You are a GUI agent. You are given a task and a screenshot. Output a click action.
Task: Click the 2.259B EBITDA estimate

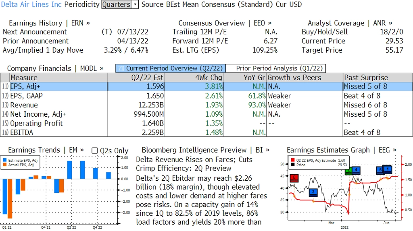pyautogui.click(x=153, y=132)
